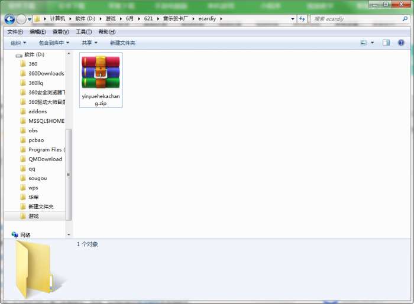The width and height of the screenshot is (414, 304).
Task: Select the 新建文件夹 folder in tree
Action: (x=41, y=207)
